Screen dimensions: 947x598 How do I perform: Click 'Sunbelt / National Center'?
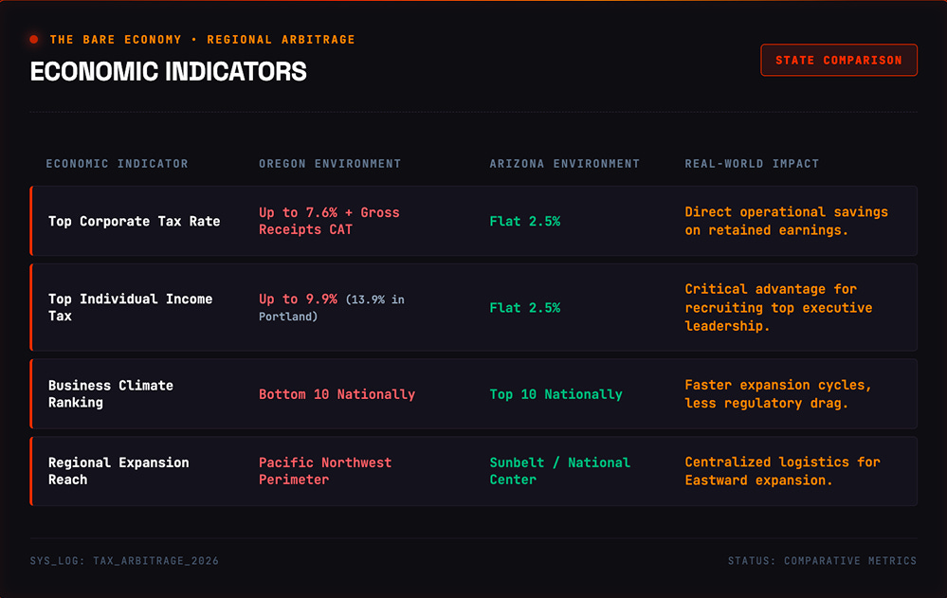click(x=560, y=471)
